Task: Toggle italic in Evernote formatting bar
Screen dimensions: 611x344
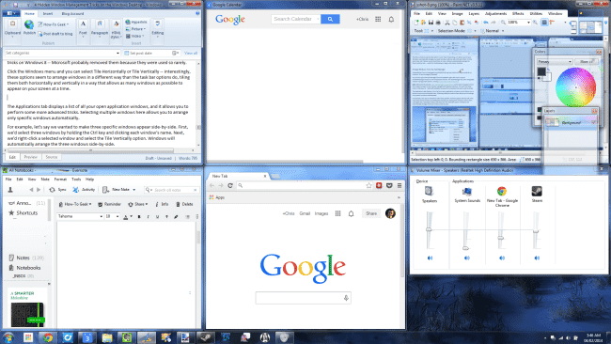Action: click(x=149, y=216)
